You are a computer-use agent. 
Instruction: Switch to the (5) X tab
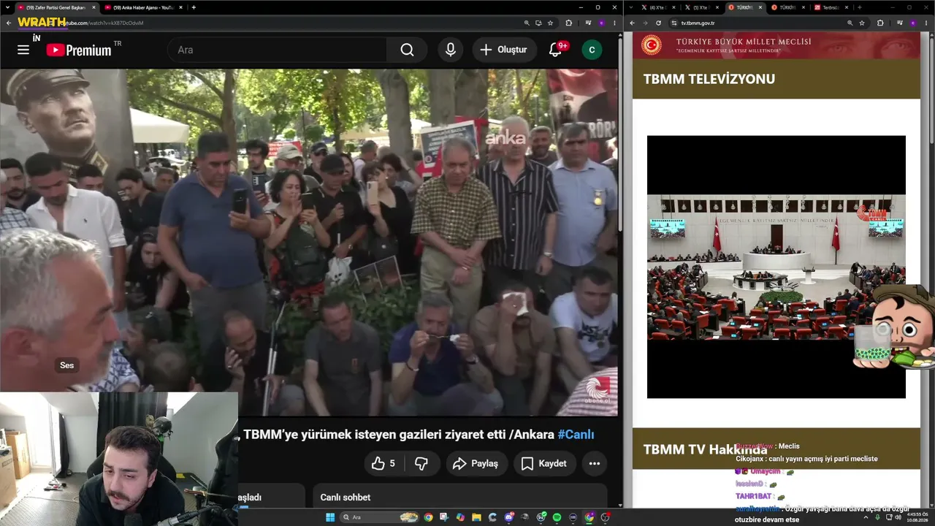[703, 7]
